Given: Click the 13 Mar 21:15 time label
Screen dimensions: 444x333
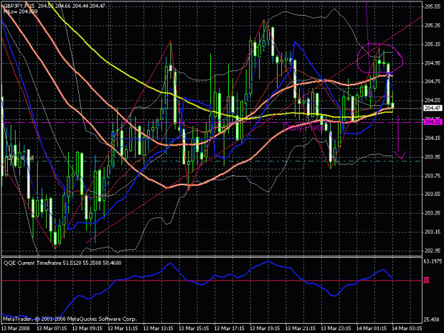Looking at the screenshot, I should click(x=300, y=329).
